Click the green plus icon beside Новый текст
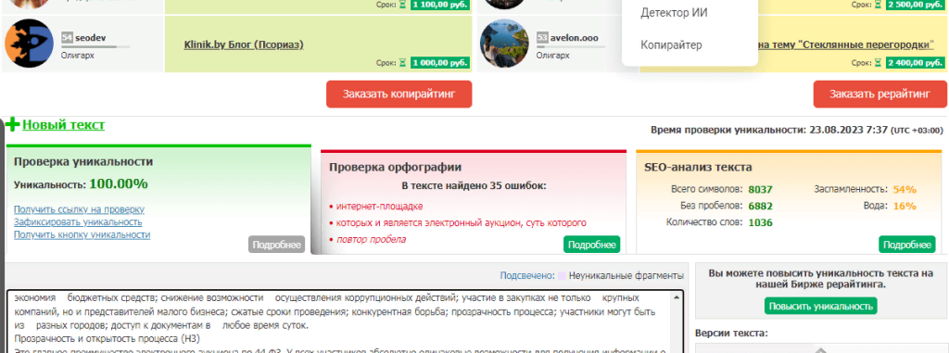 tap(13, 125)
